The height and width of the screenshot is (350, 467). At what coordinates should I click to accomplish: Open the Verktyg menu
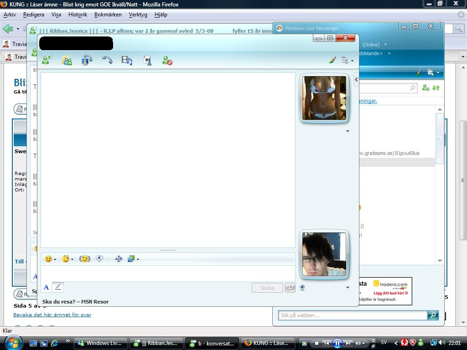138,15
